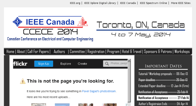Click the red maple leaf logo
The image size is (196, 106).
tap(83, 22)
